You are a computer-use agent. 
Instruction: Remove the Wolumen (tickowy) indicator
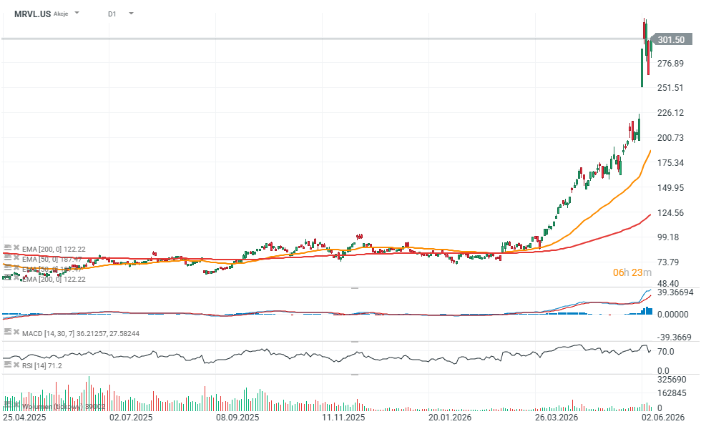[16, 405]
